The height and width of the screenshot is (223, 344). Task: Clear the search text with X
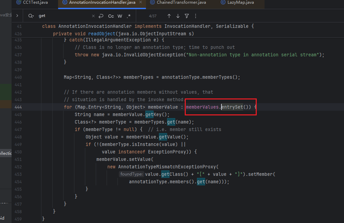click(93, 16)
